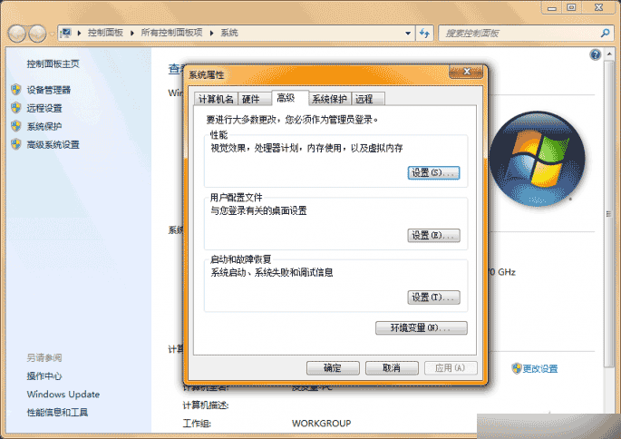Click shield icon beside 高级系统设置
The image size is (621, 439).
pos(15,144)
